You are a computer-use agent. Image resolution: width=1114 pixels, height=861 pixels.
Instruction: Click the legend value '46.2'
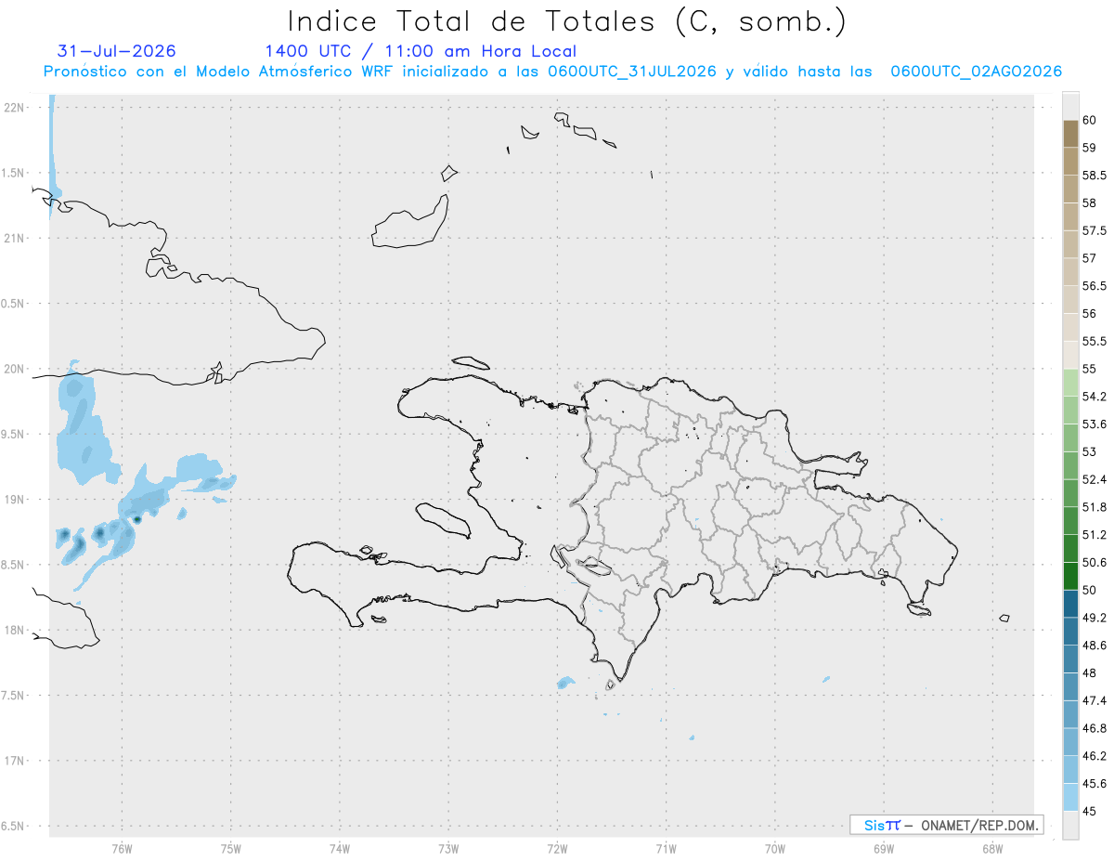pos(1095,756)
